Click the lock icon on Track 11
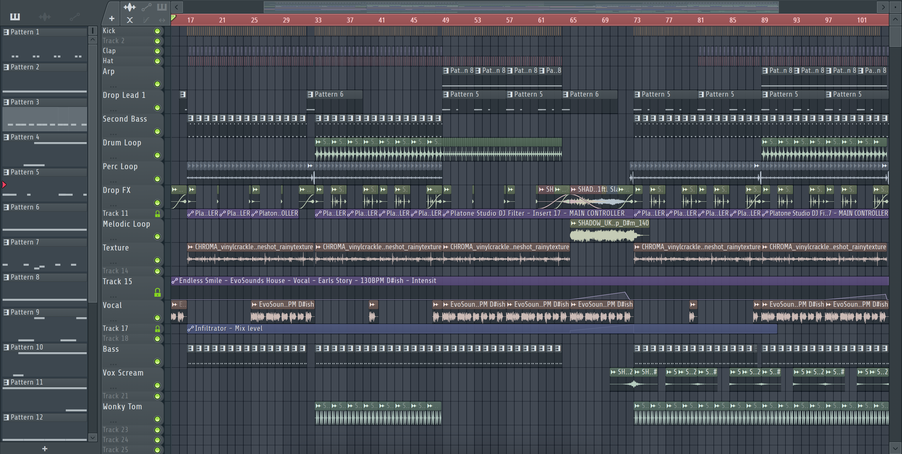This screenshot has width=902, height=454. tap(157, 214)
